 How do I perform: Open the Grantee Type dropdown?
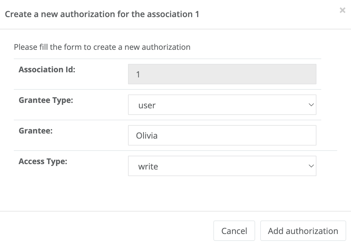222,105
